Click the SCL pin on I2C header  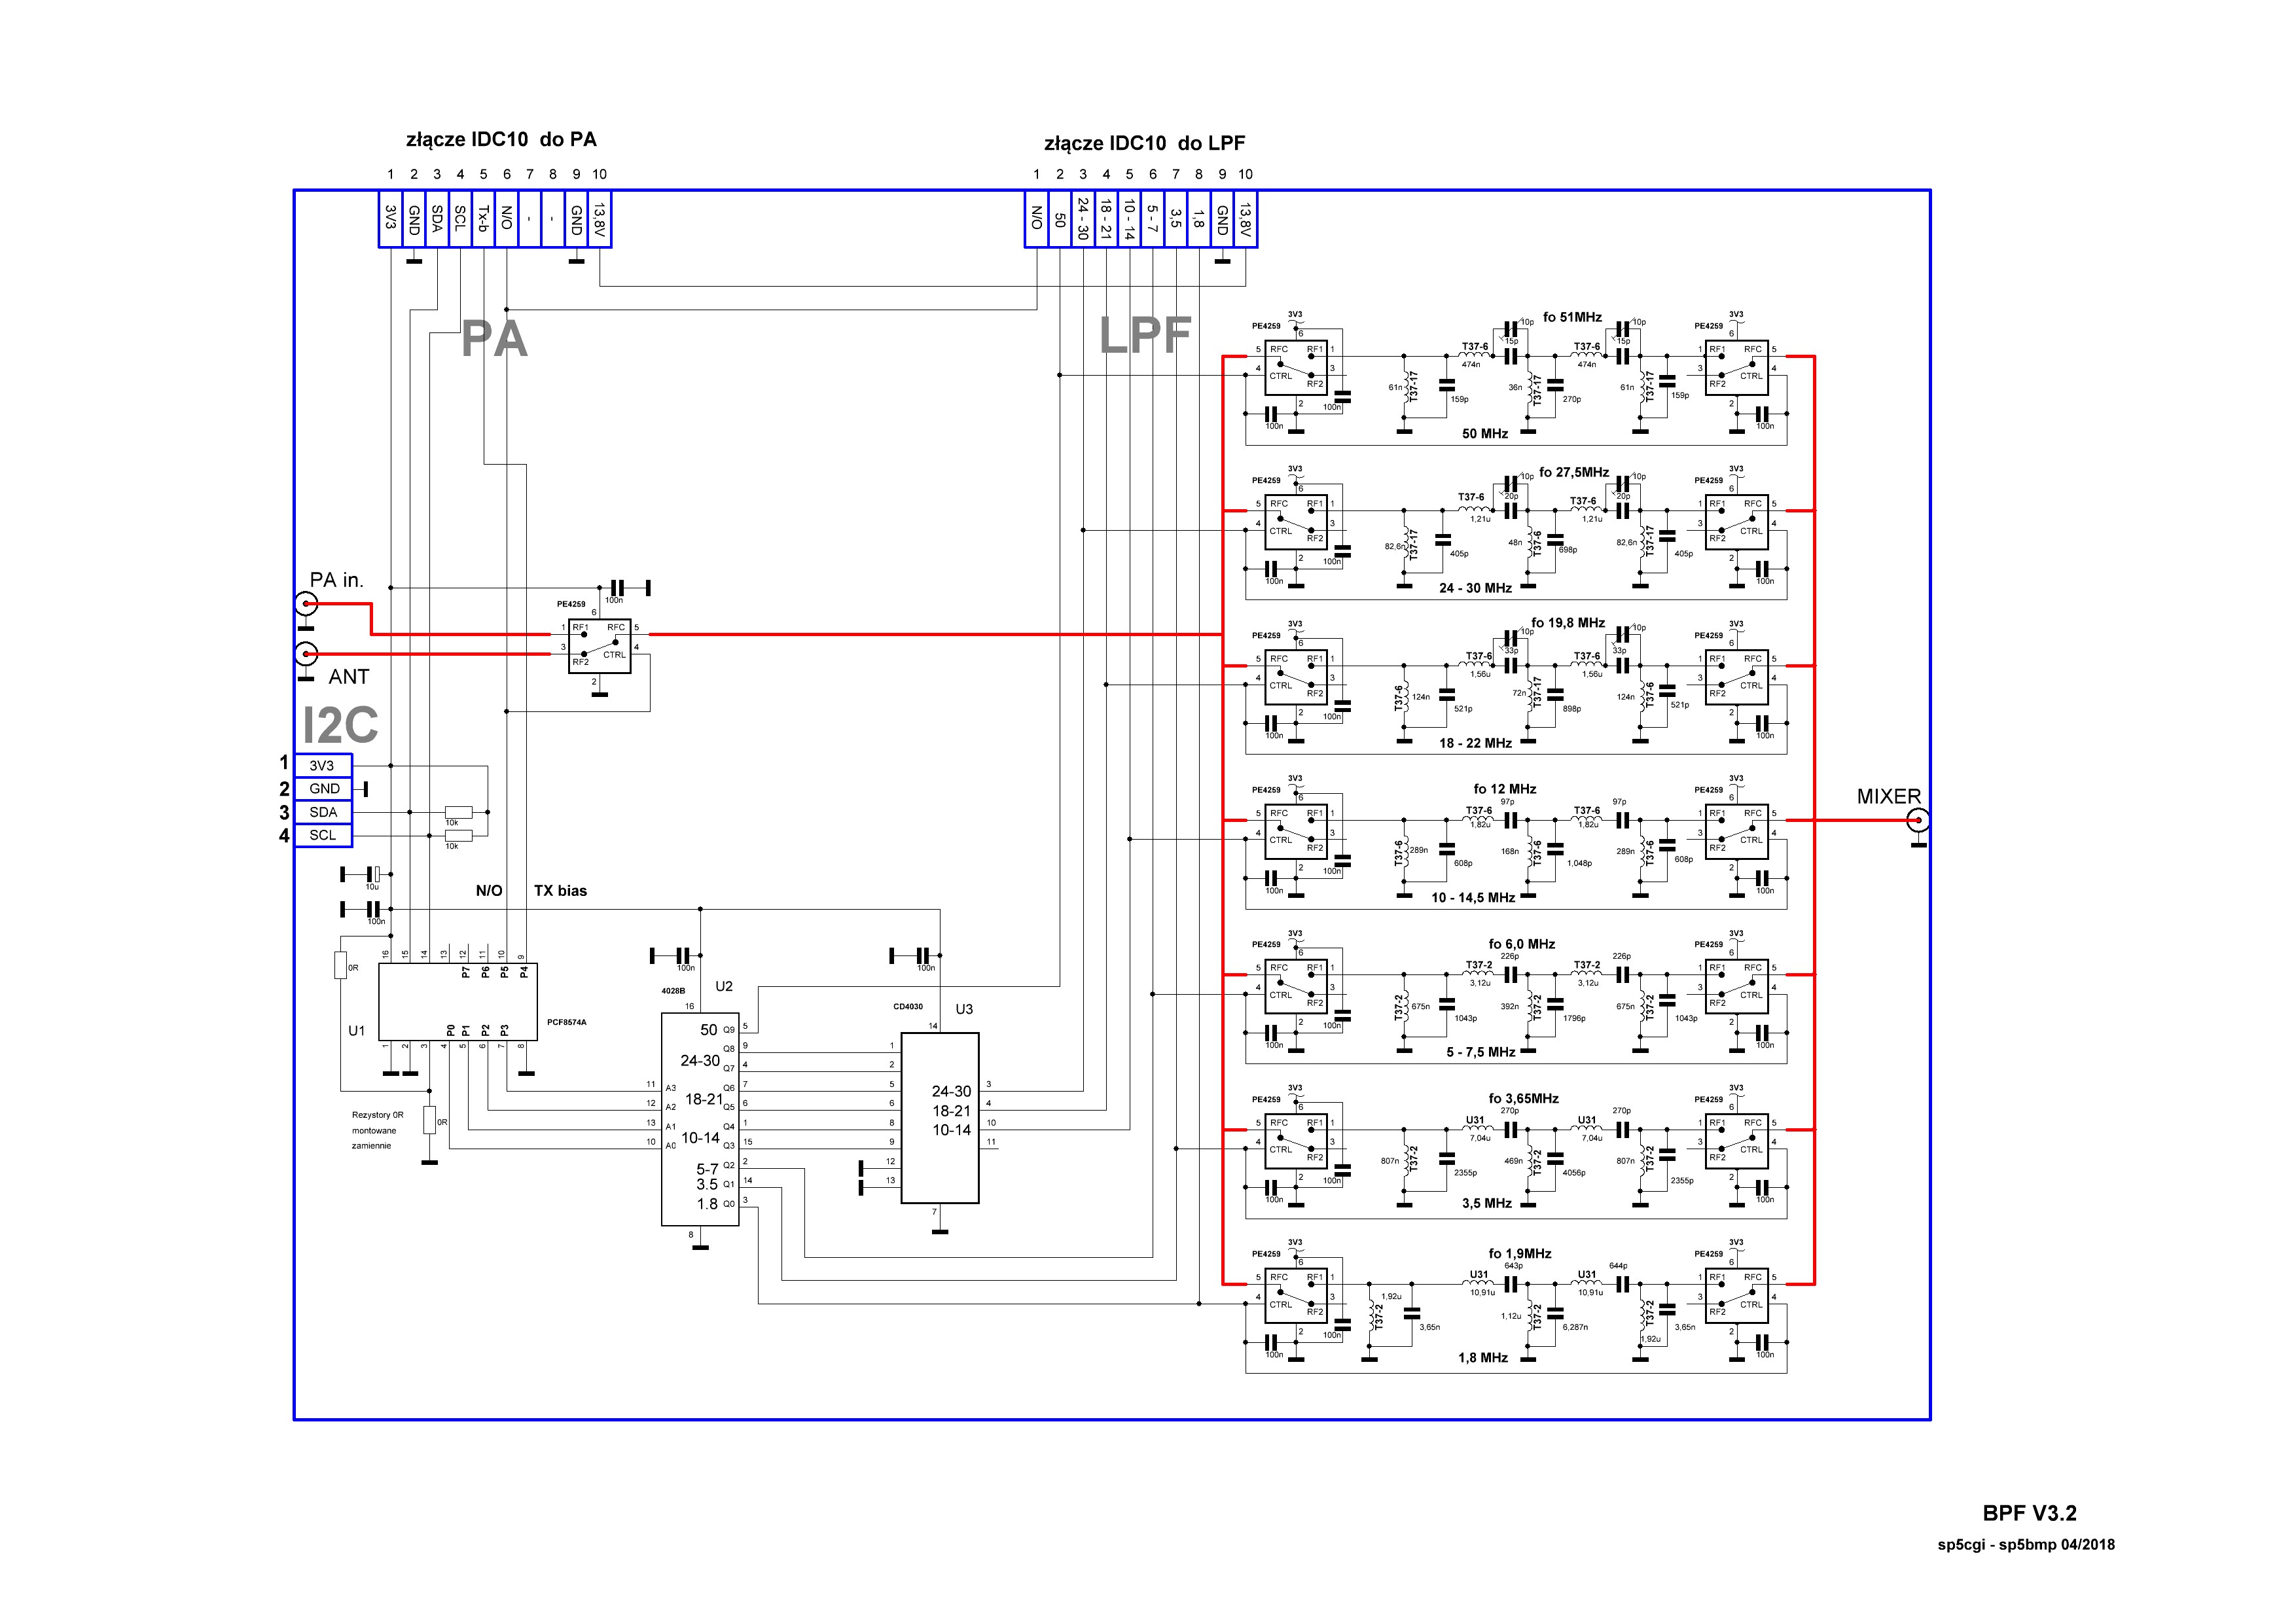tap(323, 835)
